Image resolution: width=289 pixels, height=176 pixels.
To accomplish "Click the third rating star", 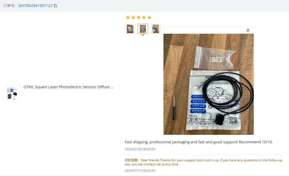I will tap(138, 18).
